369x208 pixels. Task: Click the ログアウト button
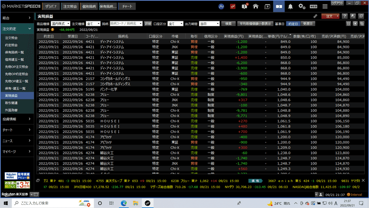(x=337, y=3)
